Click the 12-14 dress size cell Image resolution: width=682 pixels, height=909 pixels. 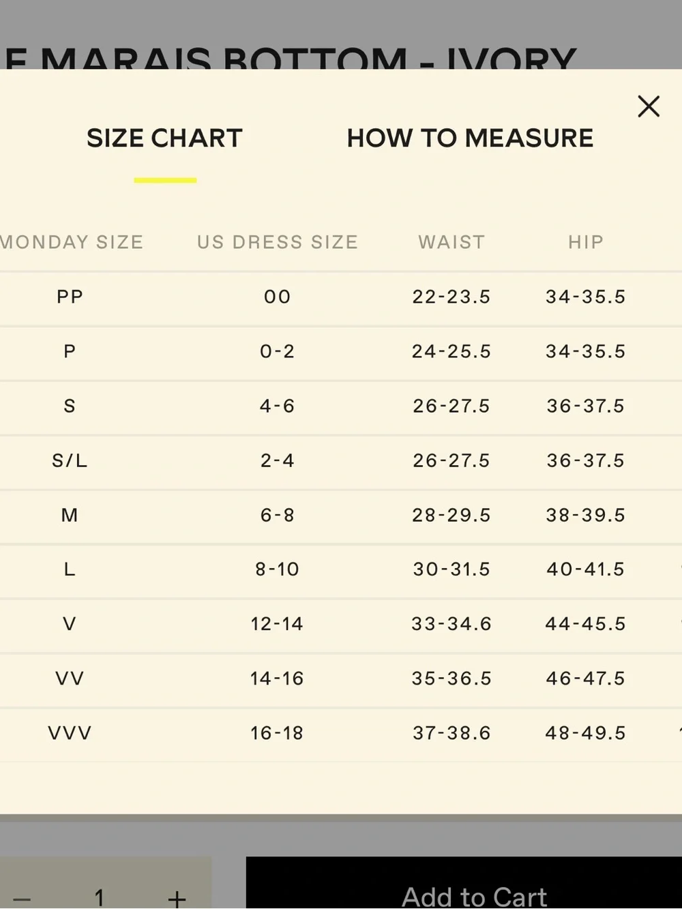click(277, 624)
